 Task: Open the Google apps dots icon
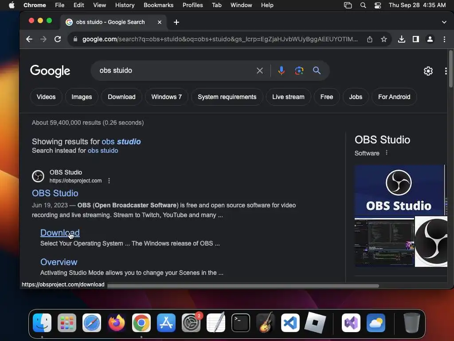pos(446,71)
